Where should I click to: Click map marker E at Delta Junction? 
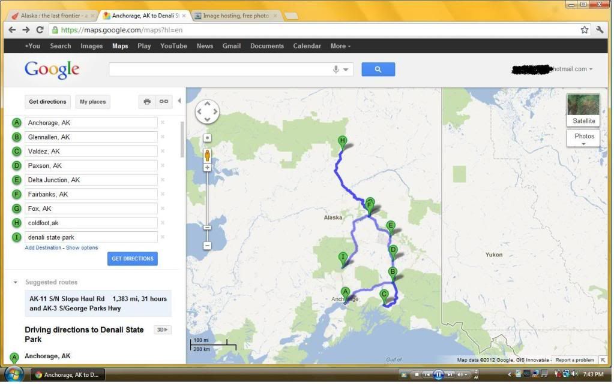tap(390, 227)
